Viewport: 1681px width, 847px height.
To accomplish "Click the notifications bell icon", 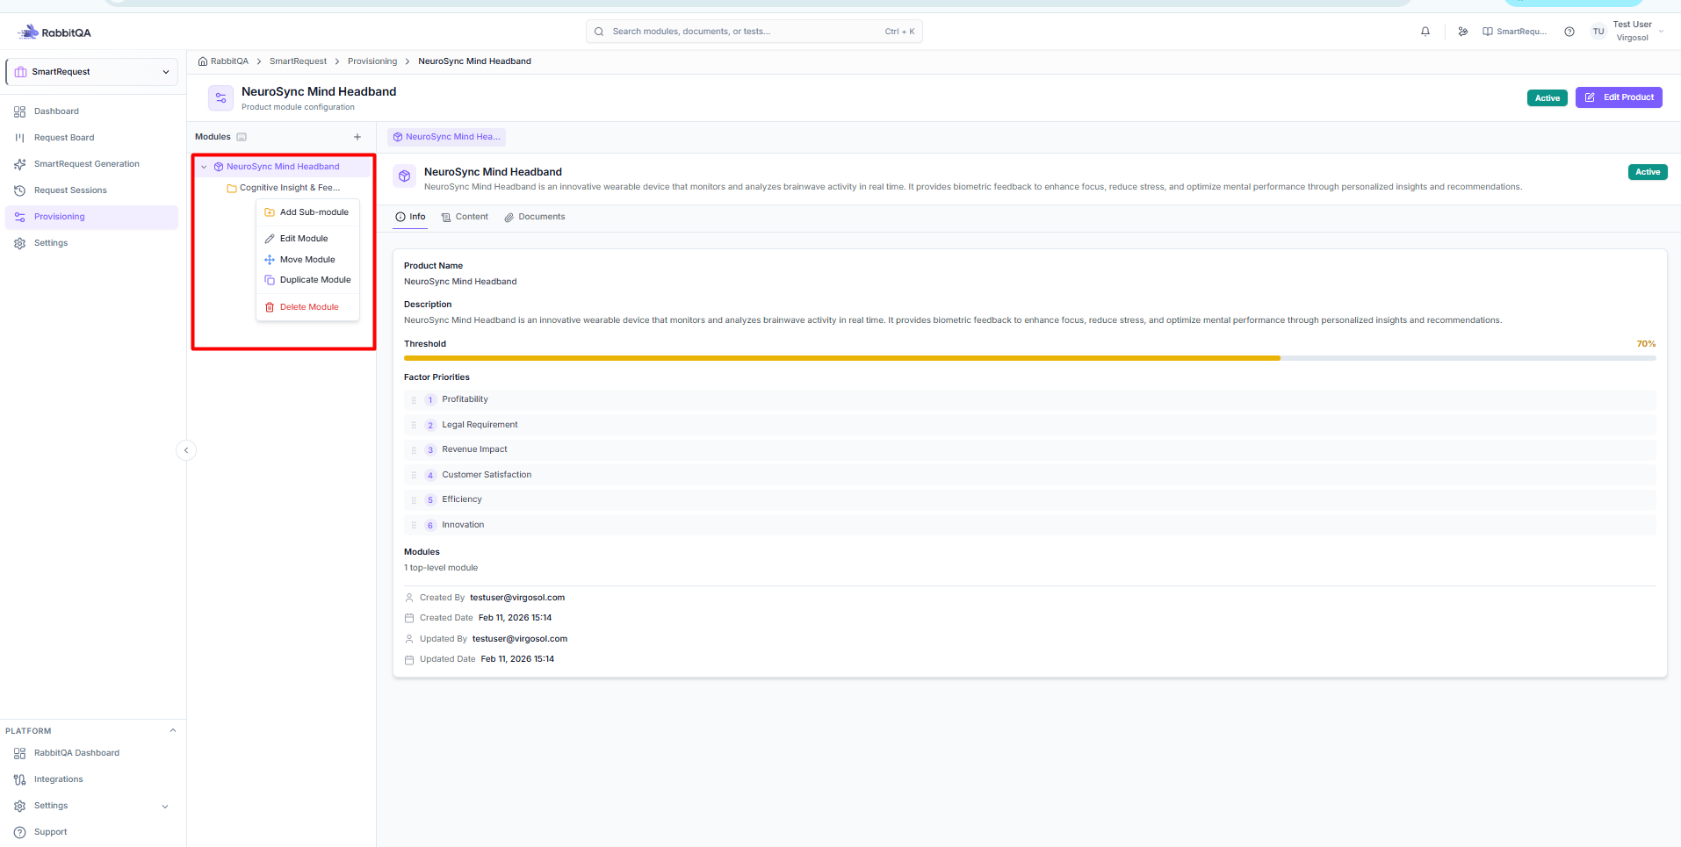I will pyautogui.click(x=1425, y=32).
